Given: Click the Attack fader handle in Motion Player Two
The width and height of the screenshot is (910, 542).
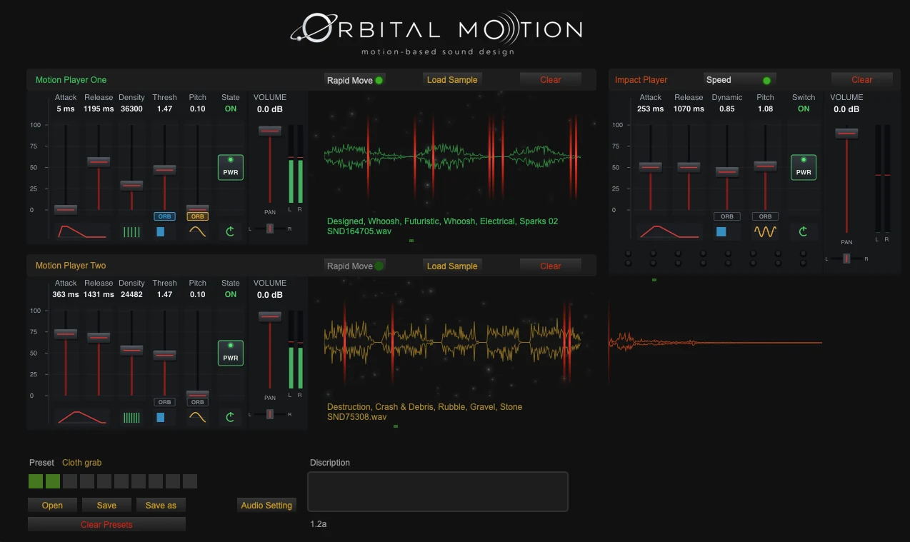Looking at the screenshot, I should pos(66,334).
